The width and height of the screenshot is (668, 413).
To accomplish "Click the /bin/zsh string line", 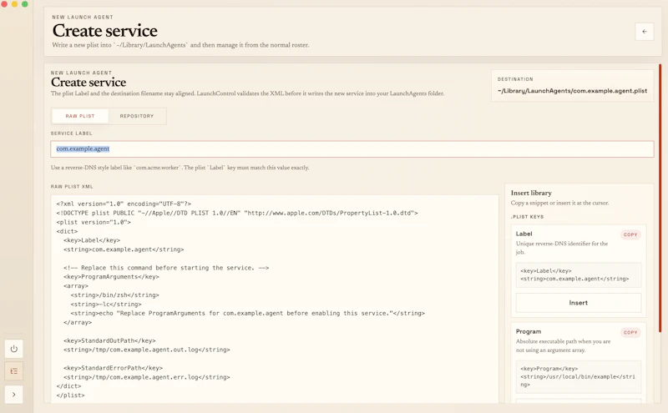I will tap(114, 295).
